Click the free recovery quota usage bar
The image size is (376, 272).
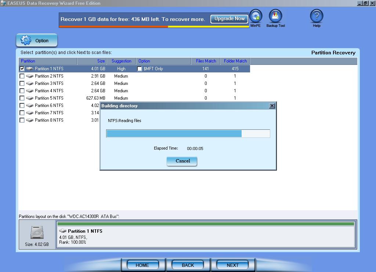[154, 26]
